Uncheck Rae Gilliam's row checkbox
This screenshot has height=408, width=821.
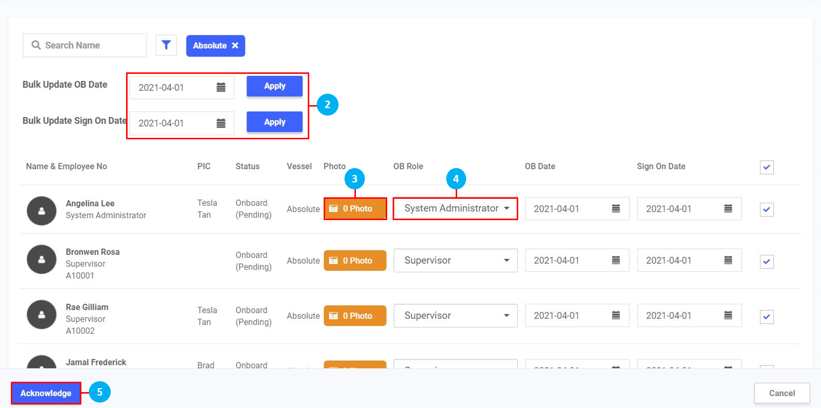pyautogui.click(x=766, y=317)
